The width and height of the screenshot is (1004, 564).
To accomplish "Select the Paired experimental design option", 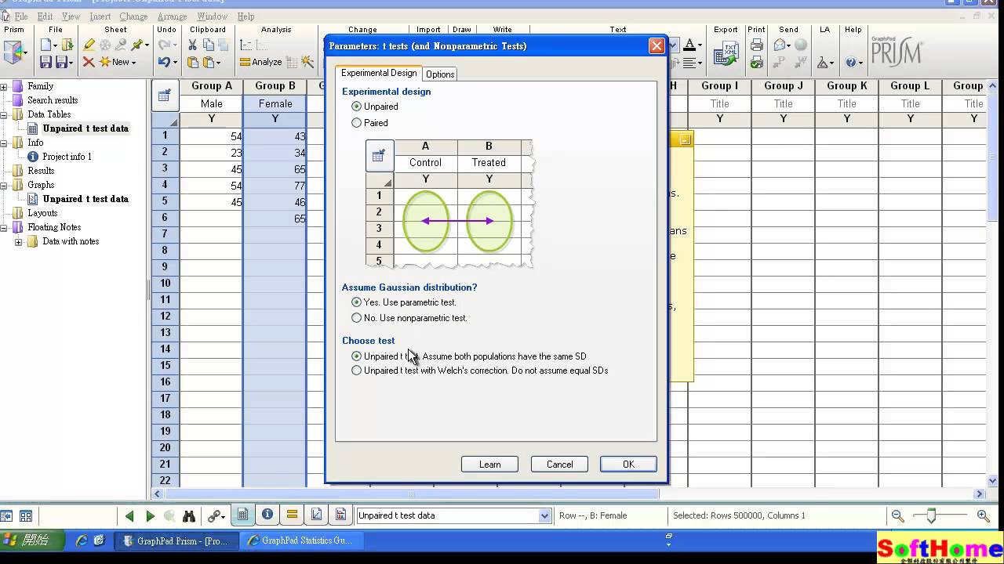I will [x=357, y=123].
